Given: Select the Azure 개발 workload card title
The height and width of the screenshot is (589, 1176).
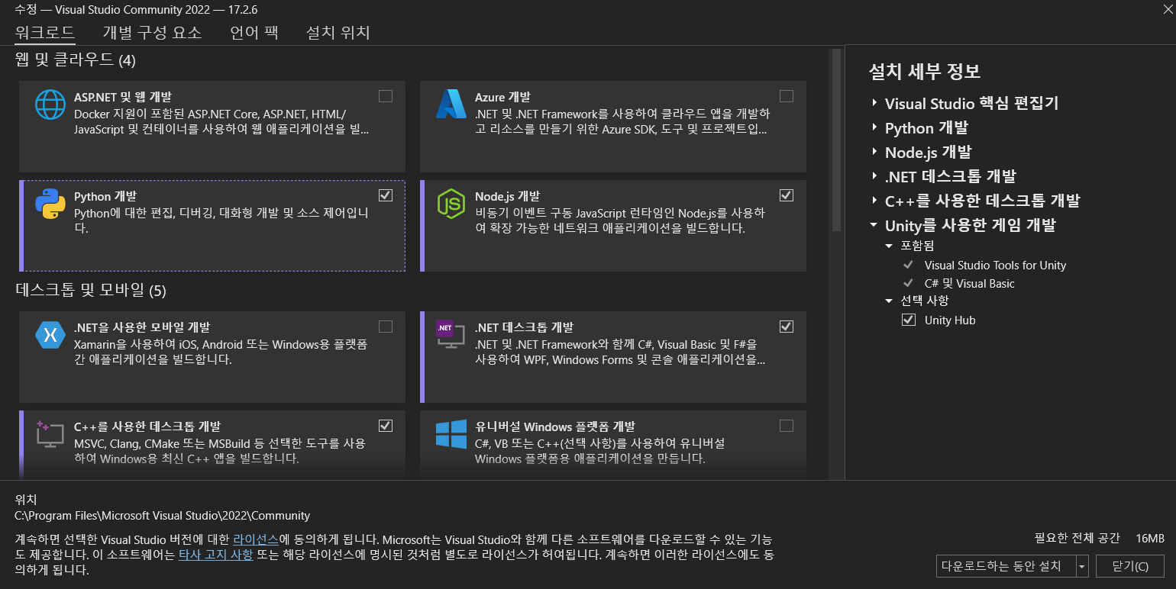Looking at the screenshot, I should [x=502, y=98].
